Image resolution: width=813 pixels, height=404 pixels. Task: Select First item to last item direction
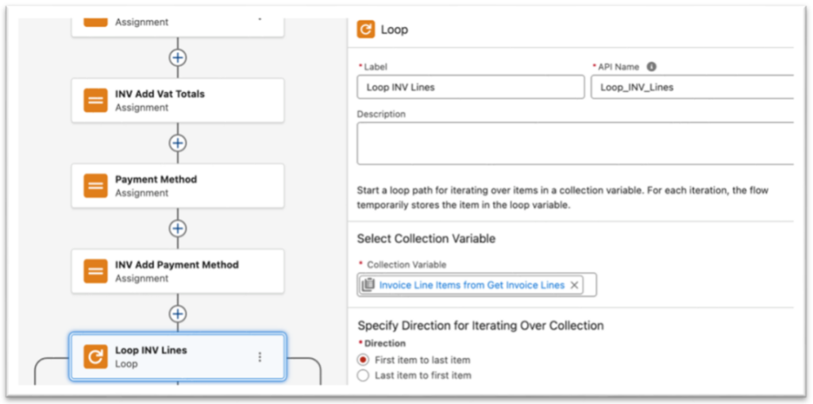(364, 360)
